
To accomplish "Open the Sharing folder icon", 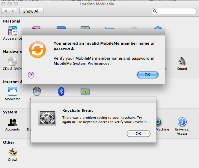I will point(85,91).
